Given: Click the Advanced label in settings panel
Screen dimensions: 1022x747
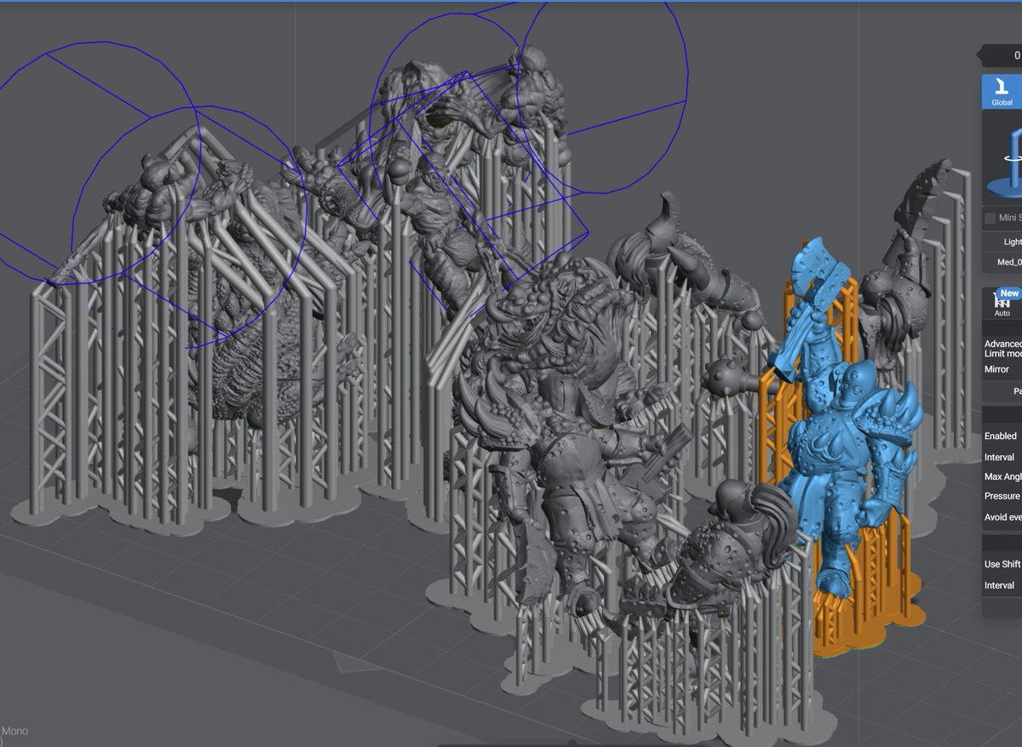Looking at the screenshot, I should pyautogui.click(x=1003, y=344).
